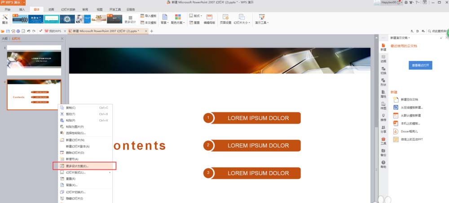Close the PowerPoint 2007 幻灯片 (2).pptx tab
The width and height of the screenshot is (449, 203).
click(x=146, y=31)
